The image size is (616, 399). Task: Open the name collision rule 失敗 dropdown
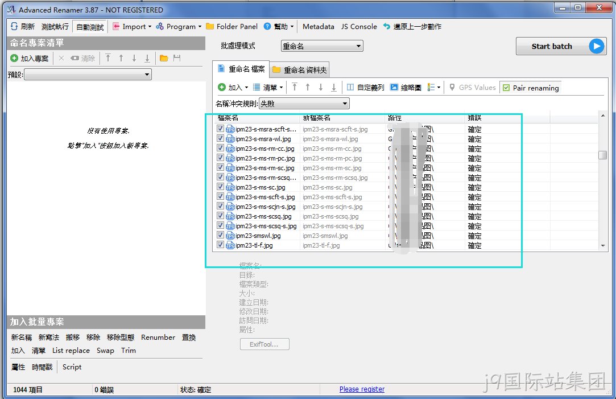304,104
